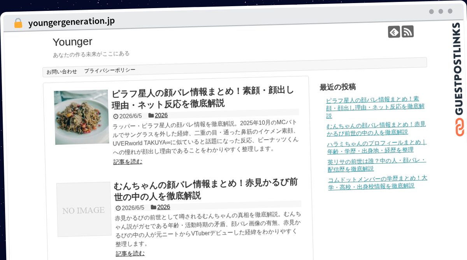467x260 pixels.
Task: Open the むんちゃんの顔バレ情報まとめ article headline
Action: point(206,189)
